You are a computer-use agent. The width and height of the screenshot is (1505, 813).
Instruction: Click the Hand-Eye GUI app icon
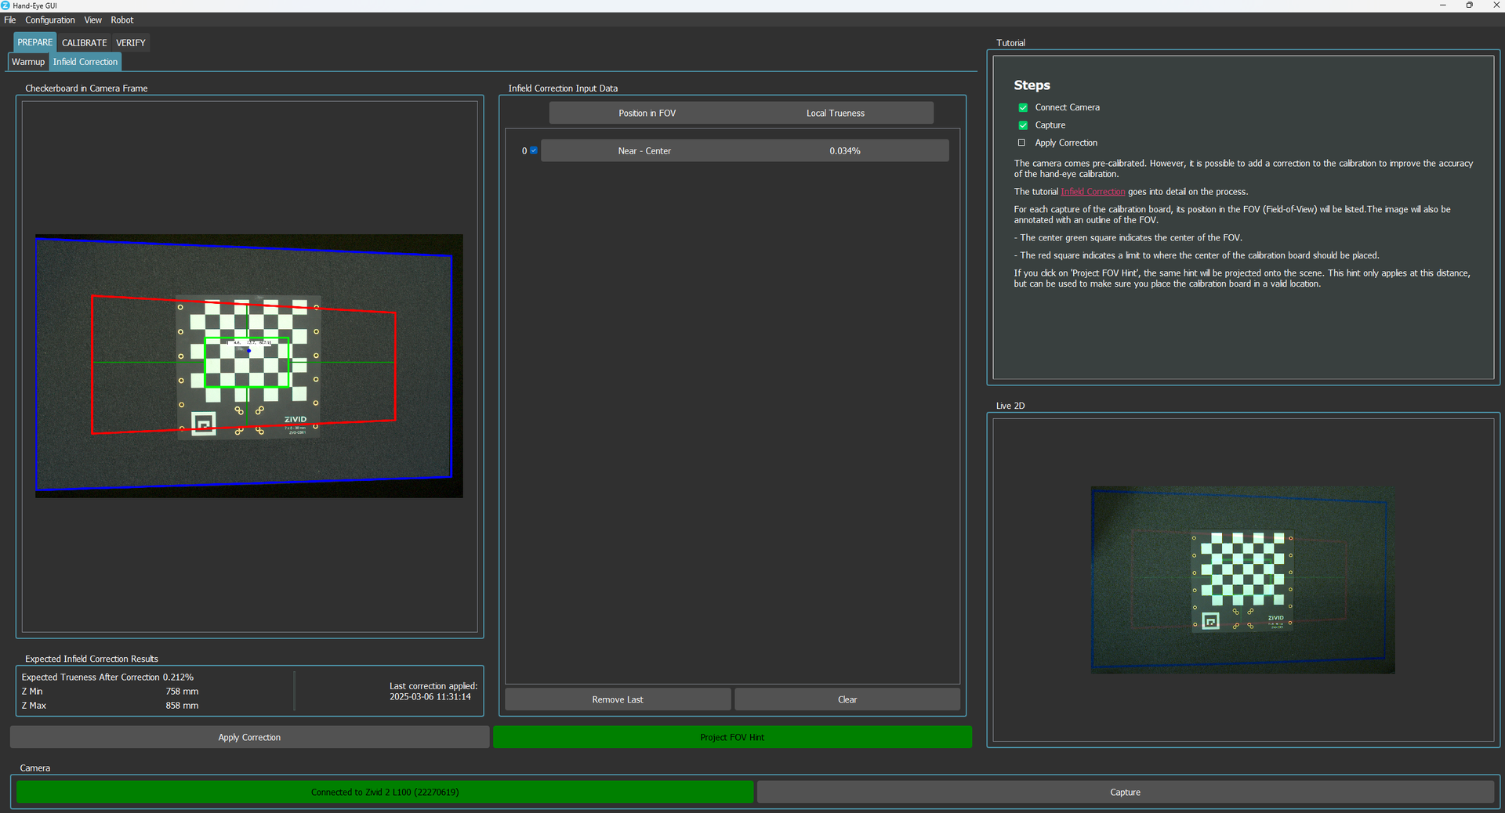5,5
